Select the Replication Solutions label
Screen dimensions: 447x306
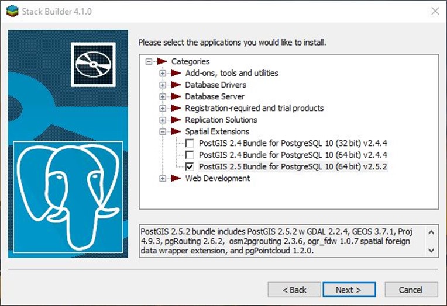221,120
